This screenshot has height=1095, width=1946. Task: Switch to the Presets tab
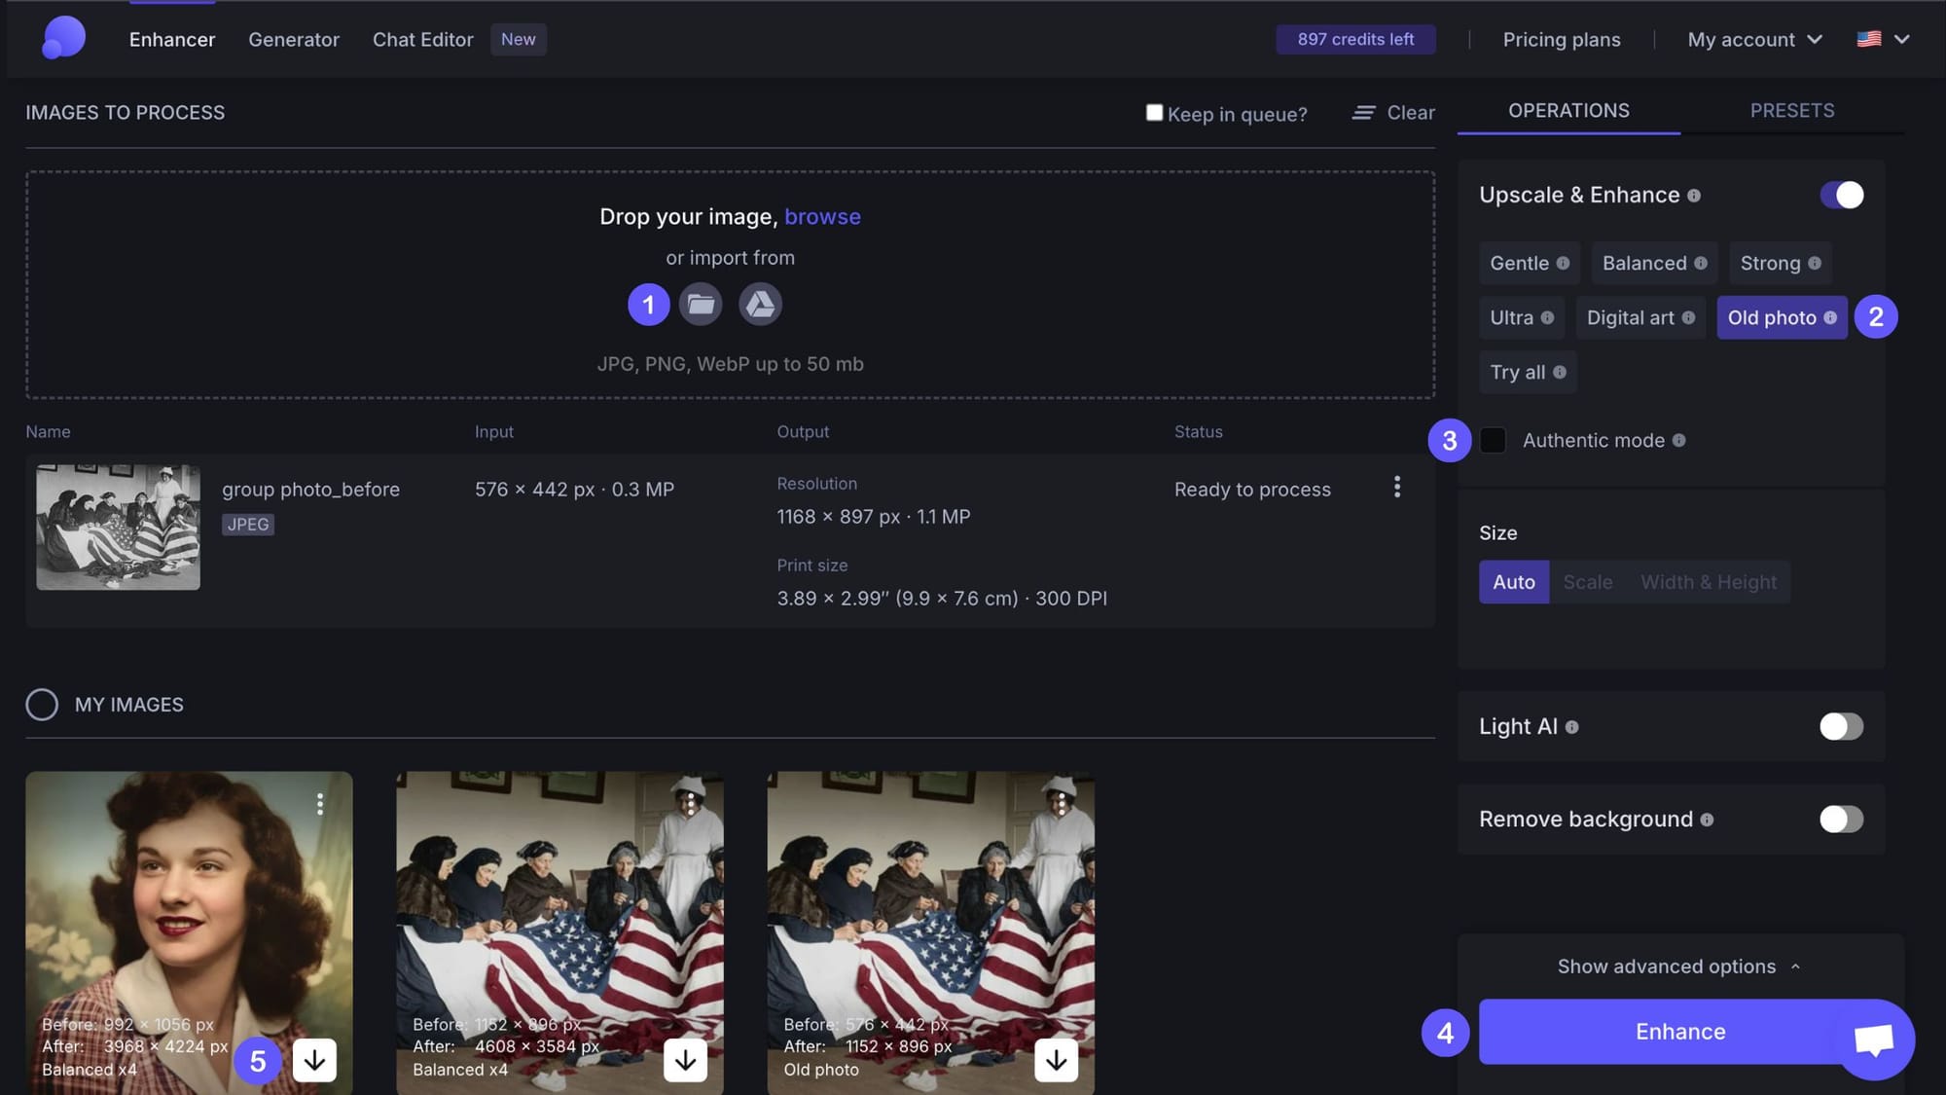point(1791,111)
